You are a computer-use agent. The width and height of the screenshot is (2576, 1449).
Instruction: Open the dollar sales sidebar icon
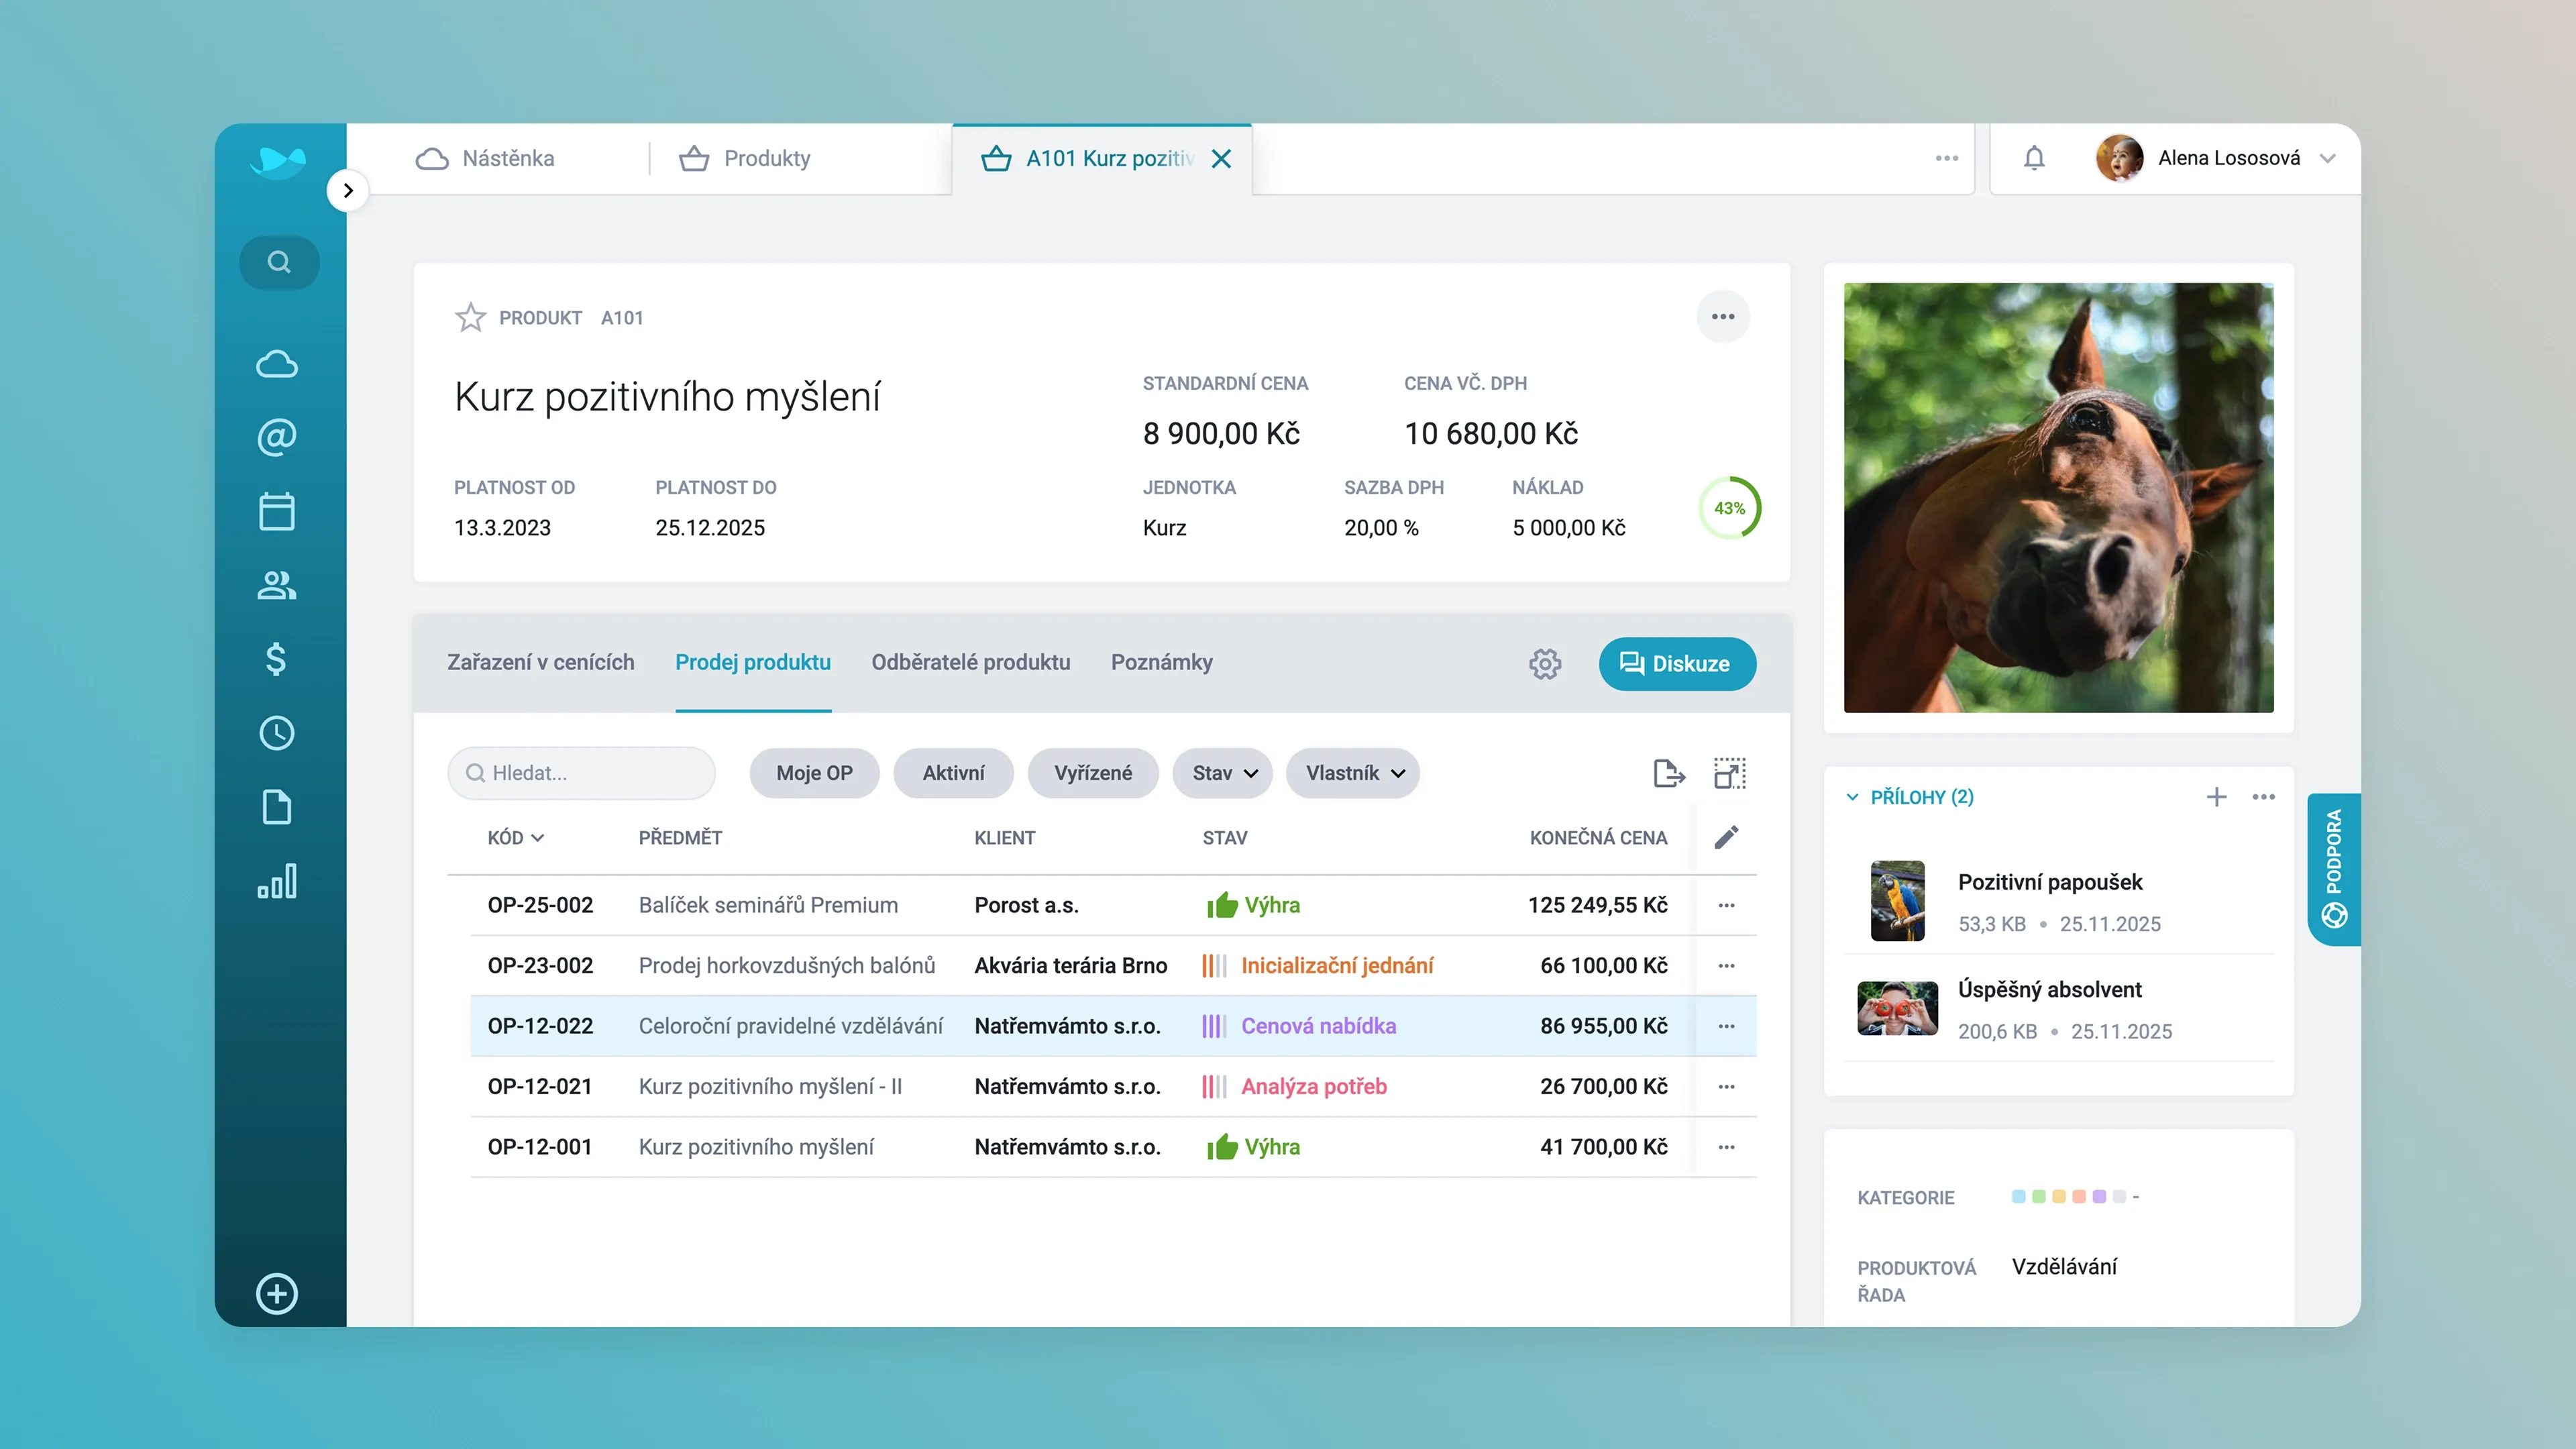click(277, 659)
